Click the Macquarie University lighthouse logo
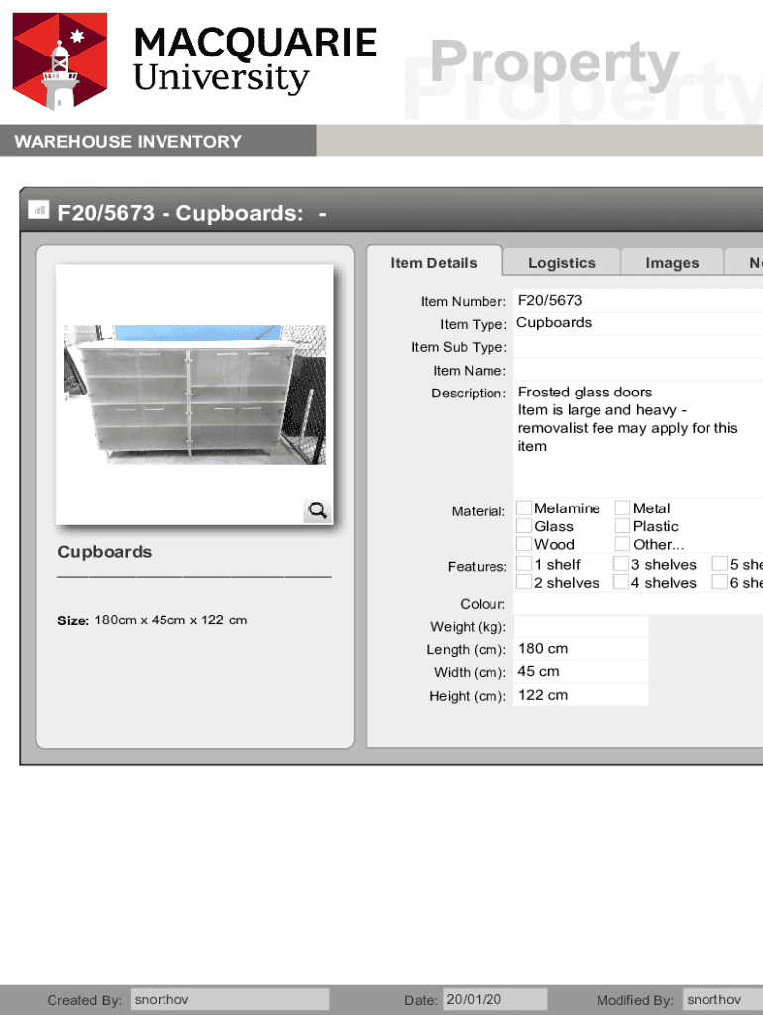 (x=59, y=61)
